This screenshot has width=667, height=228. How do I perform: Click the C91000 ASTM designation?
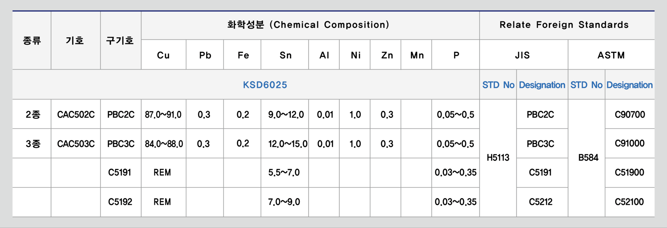pos(629,143)
